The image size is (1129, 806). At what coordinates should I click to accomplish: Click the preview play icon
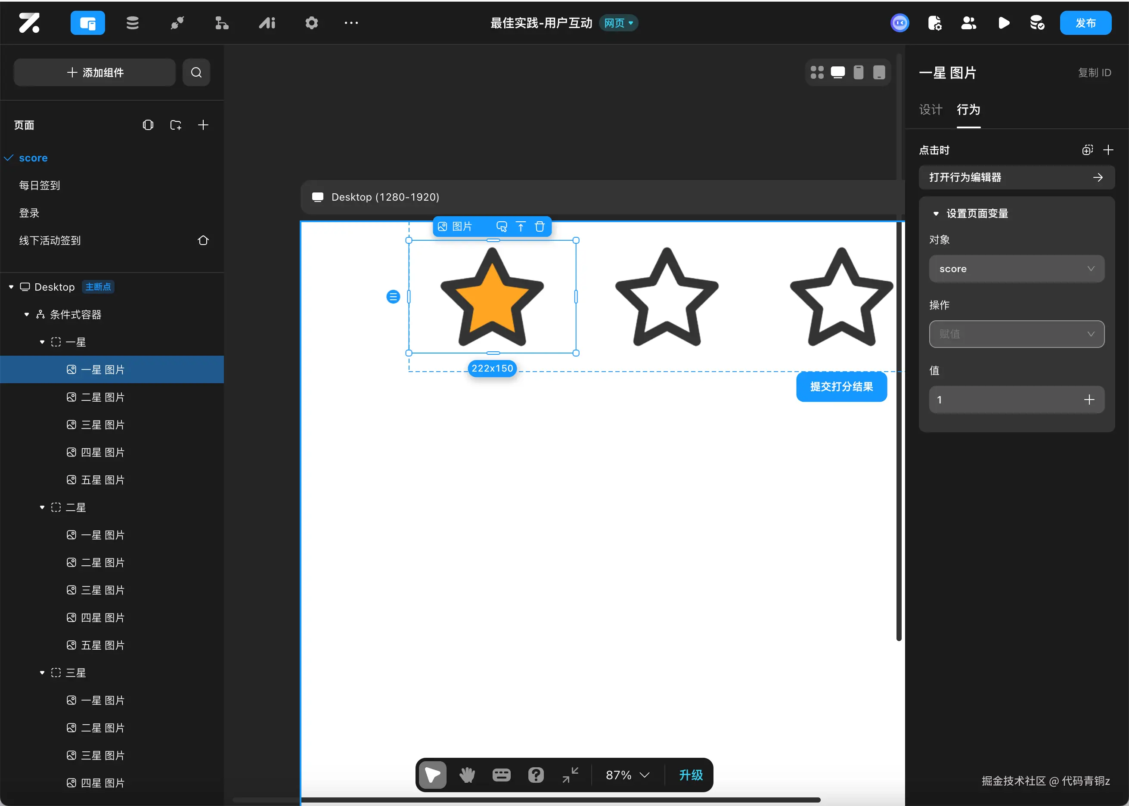[x=1003, y=23]
